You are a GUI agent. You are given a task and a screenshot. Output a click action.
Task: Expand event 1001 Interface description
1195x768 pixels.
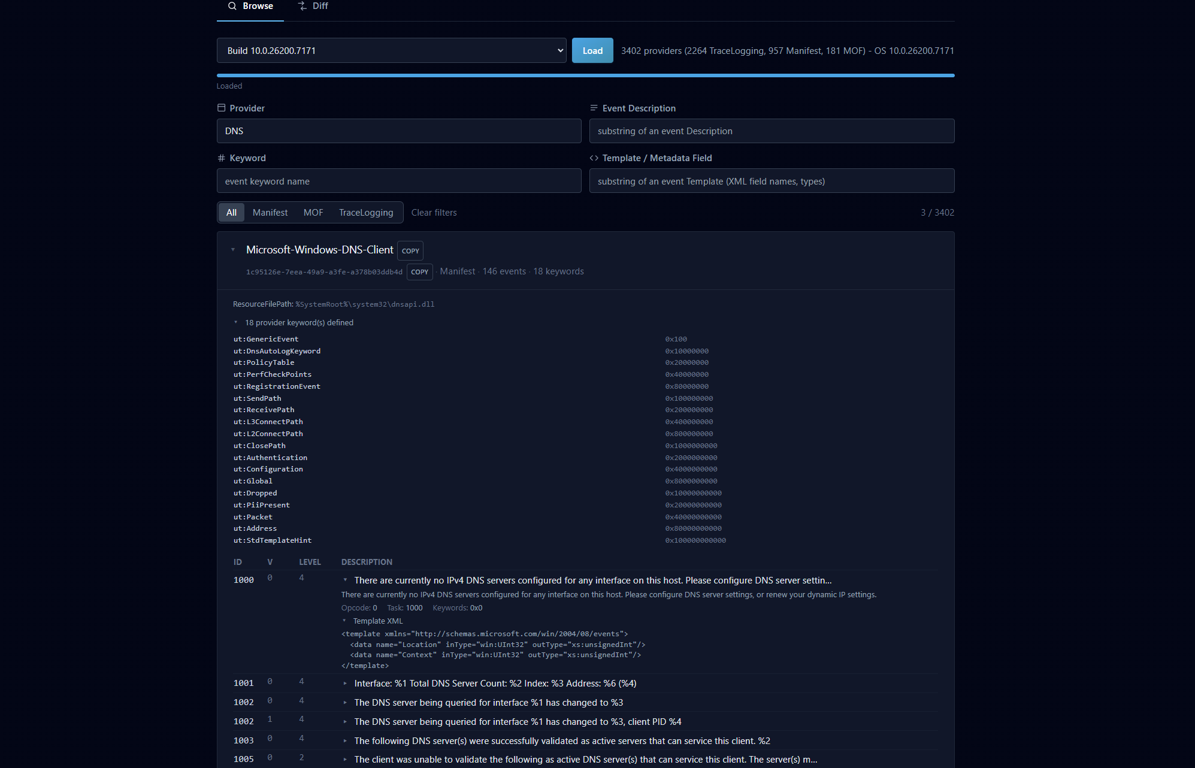coord(346,684)
